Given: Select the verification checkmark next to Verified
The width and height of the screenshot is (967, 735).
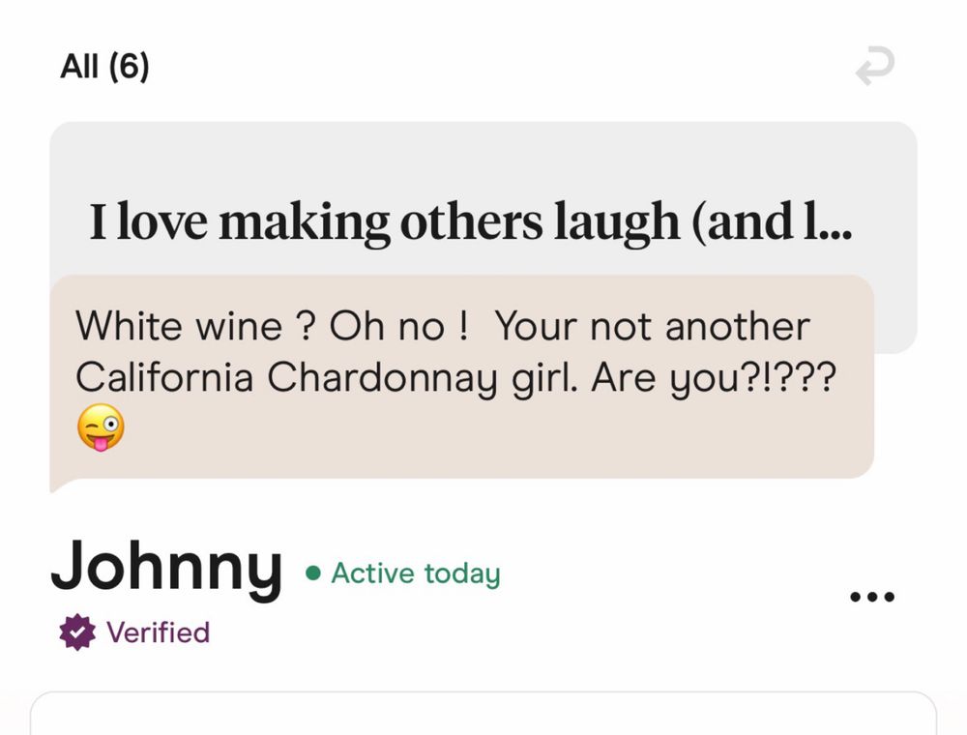Looking at the screenshot, I should [76, 632].
